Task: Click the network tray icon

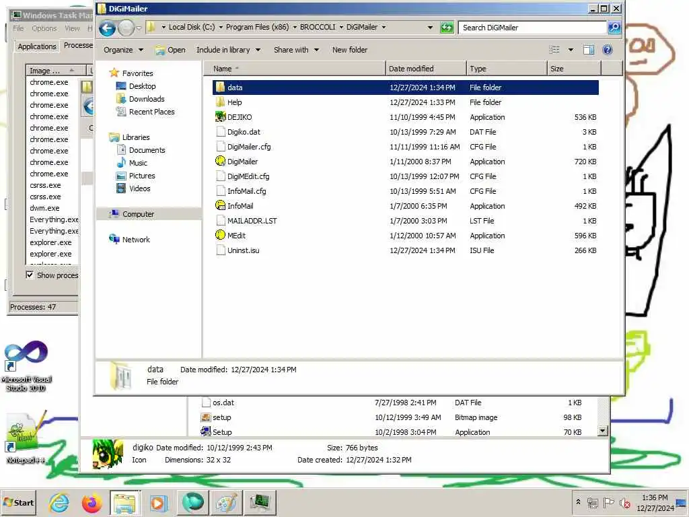Action: point(593,502)
